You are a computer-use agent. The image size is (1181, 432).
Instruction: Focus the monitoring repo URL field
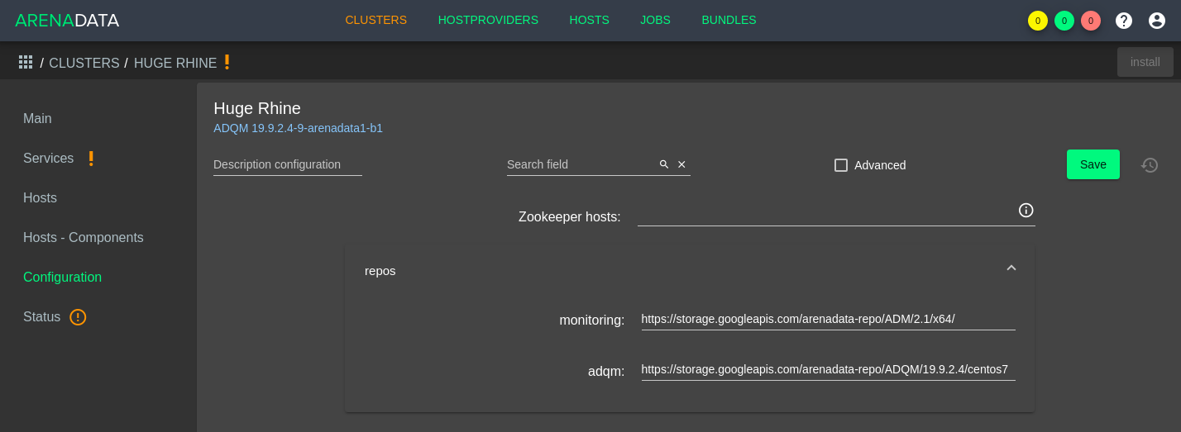[x=829, y=319]
